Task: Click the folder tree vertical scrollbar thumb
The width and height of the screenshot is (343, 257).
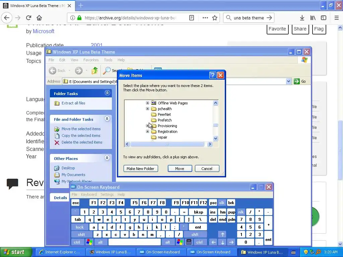Action: 215,125
